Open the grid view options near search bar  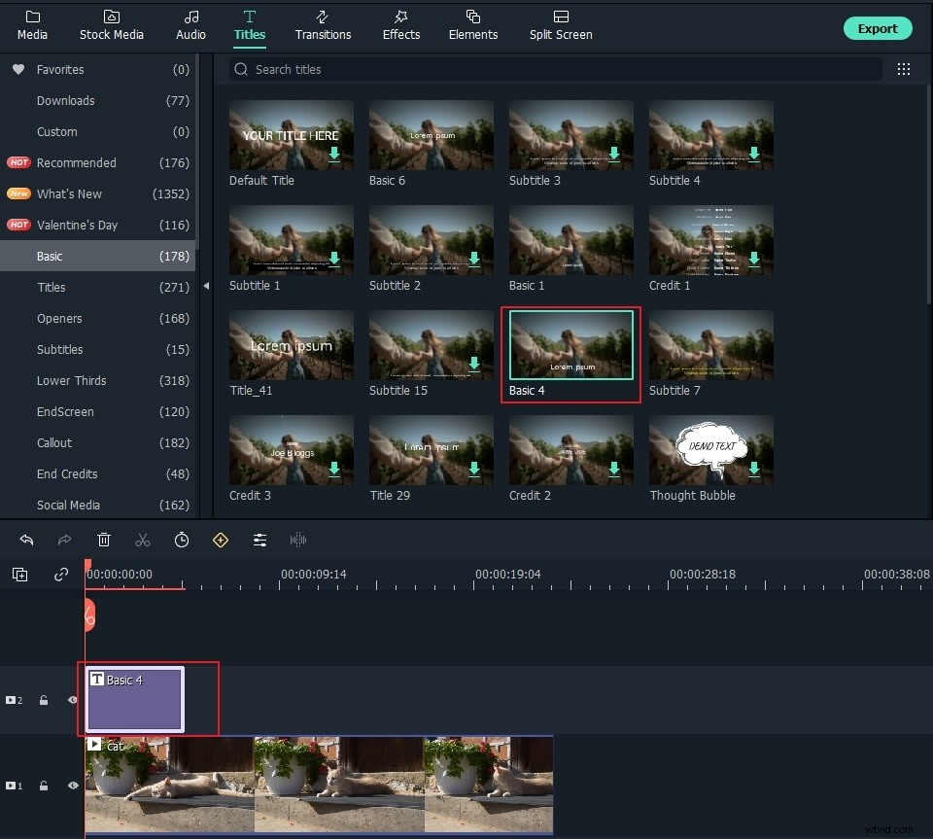[x=904, y=69]
